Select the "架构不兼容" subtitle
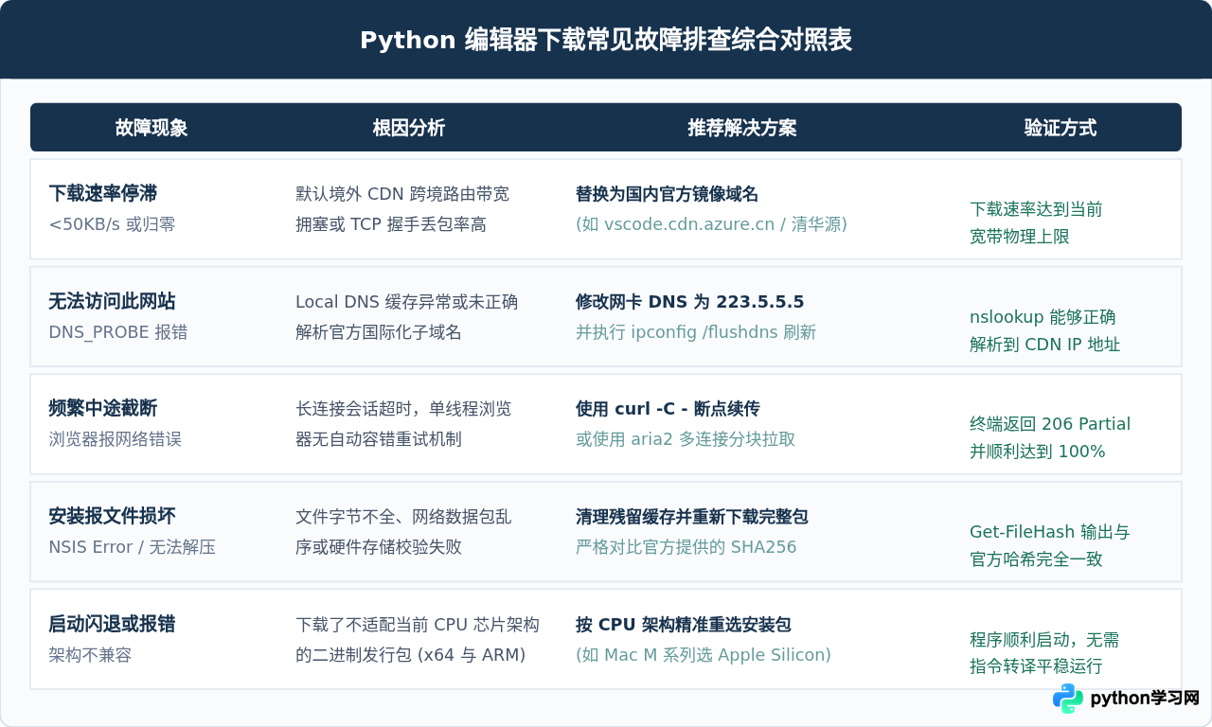Screen dimensions: 1212x727 click(91, 655)
